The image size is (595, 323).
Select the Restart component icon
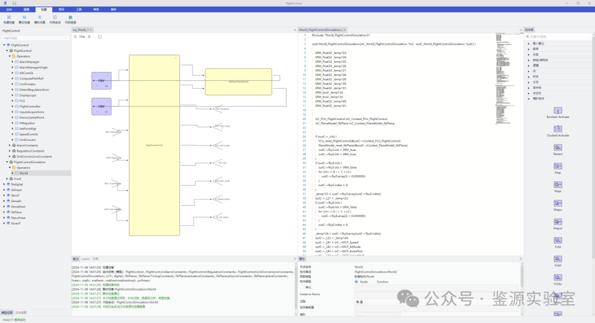tap(558, 147)
